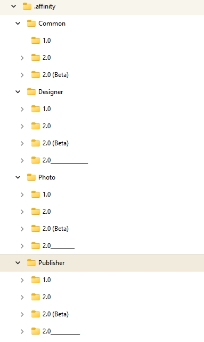Expand 2.0 (Beta) under Common

[x=22, y=75]
